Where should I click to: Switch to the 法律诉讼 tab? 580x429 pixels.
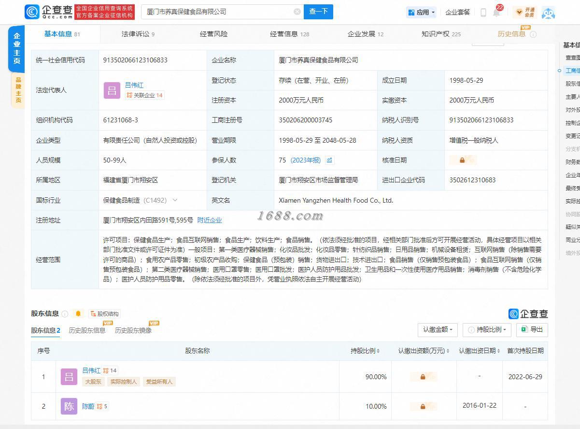coord(138,34)
